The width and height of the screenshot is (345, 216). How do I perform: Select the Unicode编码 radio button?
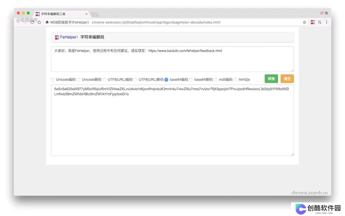coord(53,80)
